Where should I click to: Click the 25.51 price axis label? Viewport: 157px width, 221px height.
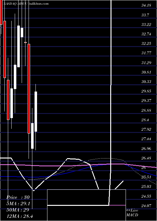[x=146, y=177]
